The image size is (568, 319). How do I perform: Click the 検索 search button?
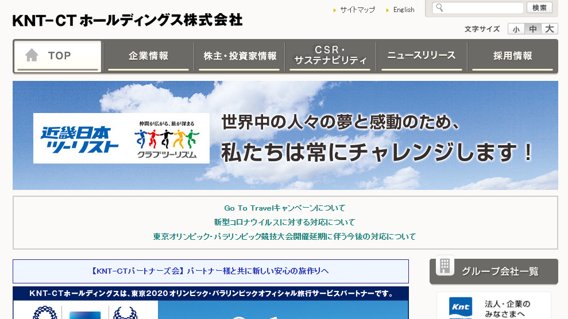point(539,7)
